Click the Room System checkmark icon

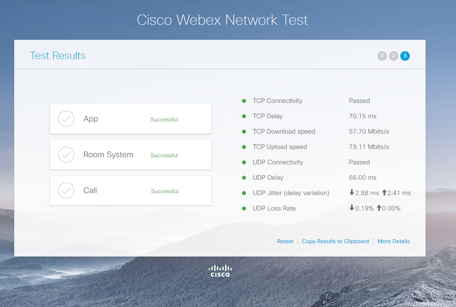tap(66, 154)
